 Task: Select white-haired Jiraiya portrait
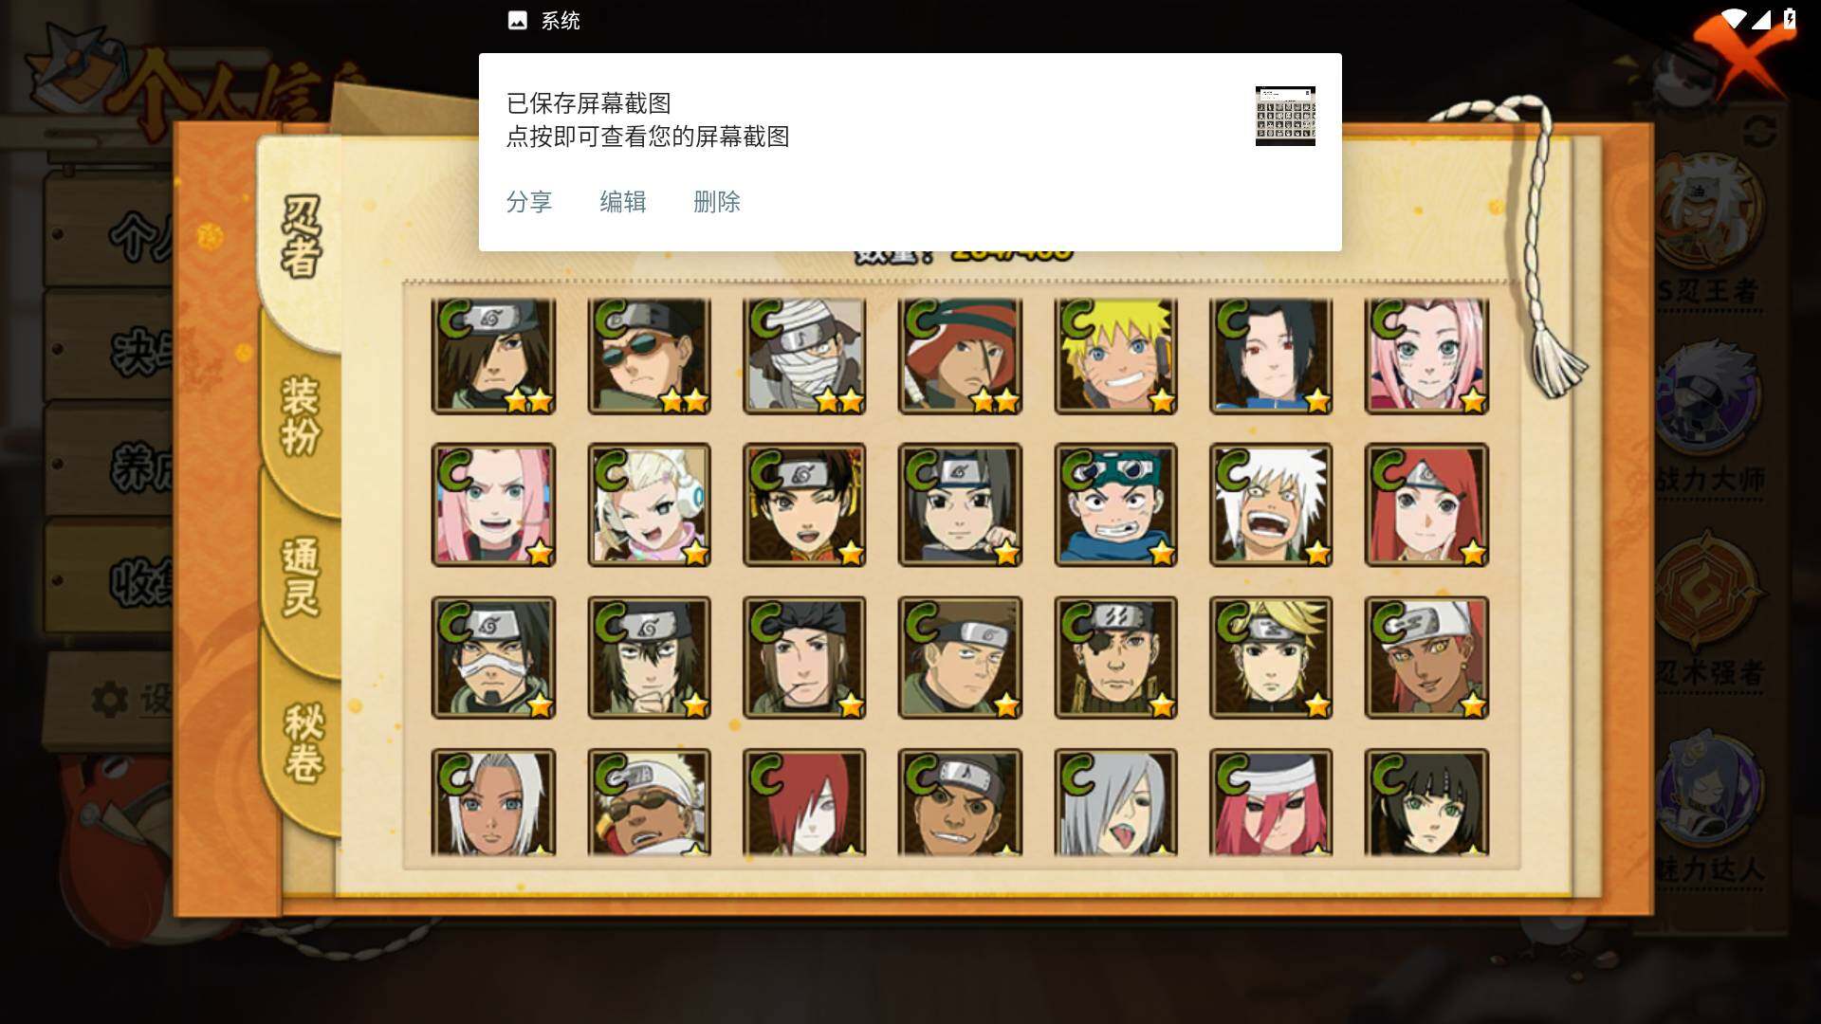point(1271,504)
